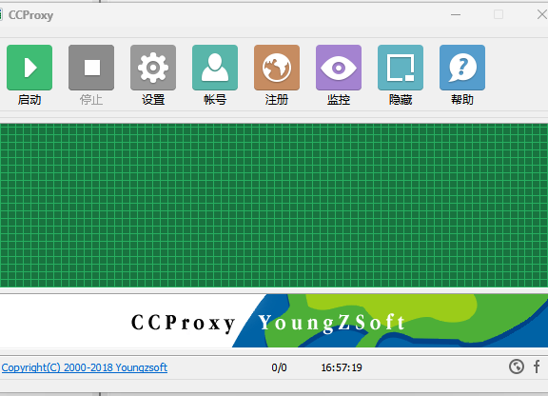Open the 帐号 account manager icon
The width and height of the screenshot is (548, 396).
215,68
